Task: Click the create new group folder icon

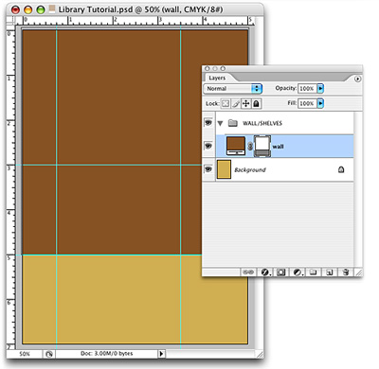Action: click(313, 272)
